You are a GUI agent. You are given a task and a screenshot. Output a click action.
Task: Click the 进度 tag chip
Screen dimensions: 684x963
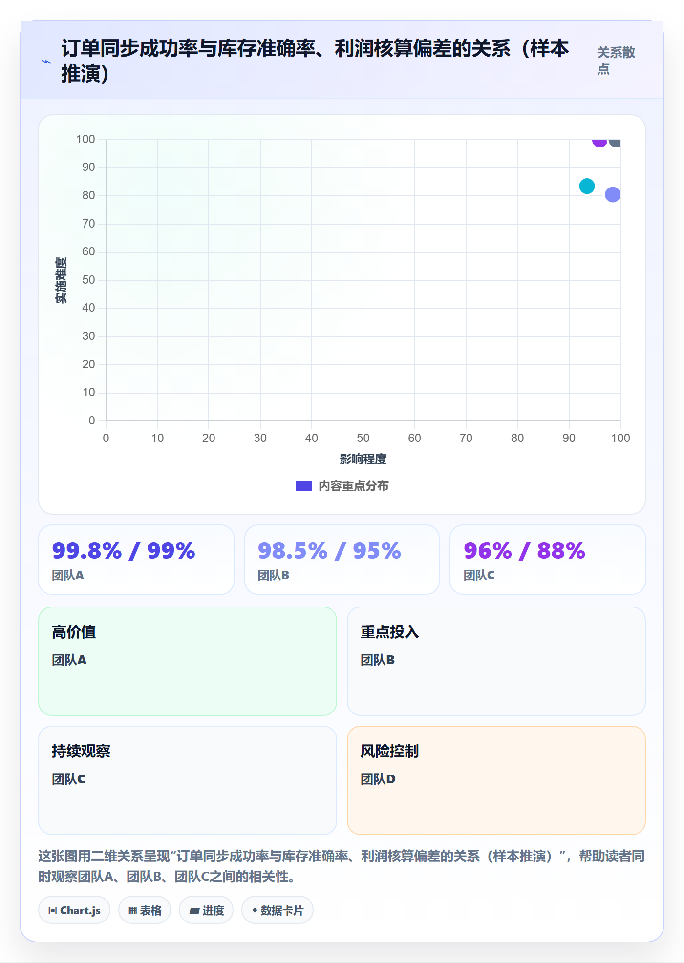pyautogui.click(x=206, y=910)
